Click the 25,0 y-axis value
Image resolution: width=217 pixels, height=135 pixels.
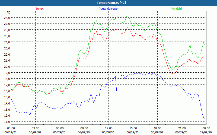[7, 36]
